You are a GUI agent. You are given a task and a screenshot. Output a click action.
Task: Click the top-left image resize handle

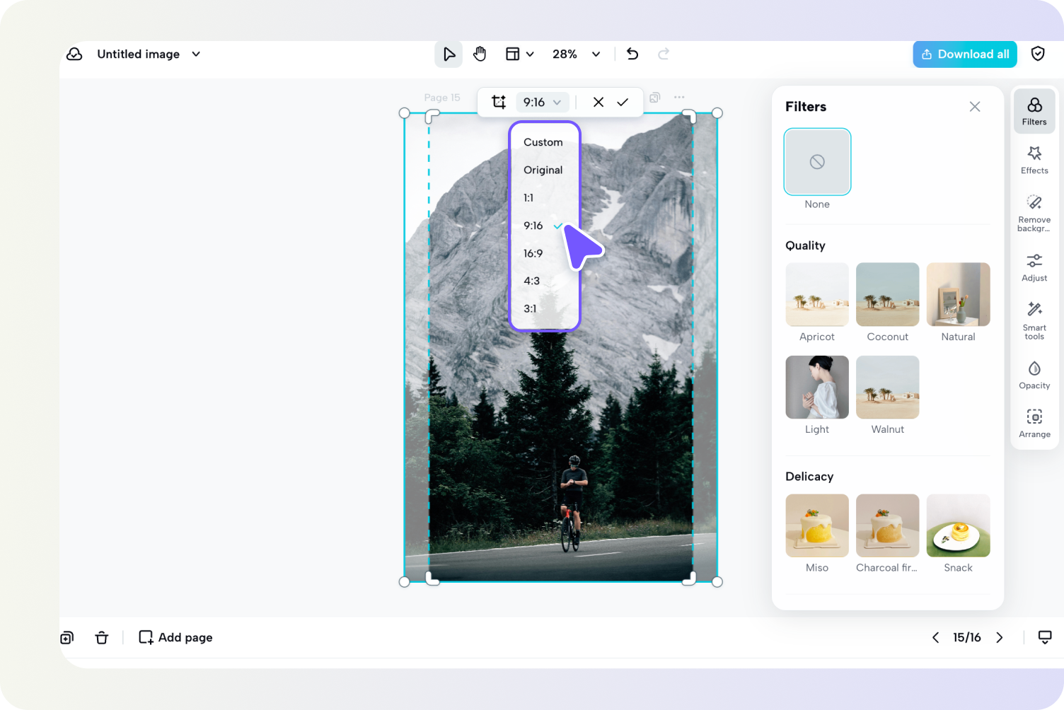[x=405, y=113]
